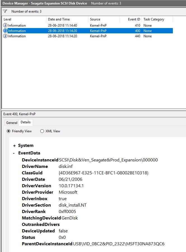The height and width of the screenshot is (252, 186).
Task: Click the DriverDate value 06/21/2006
Action: [70, 179]
